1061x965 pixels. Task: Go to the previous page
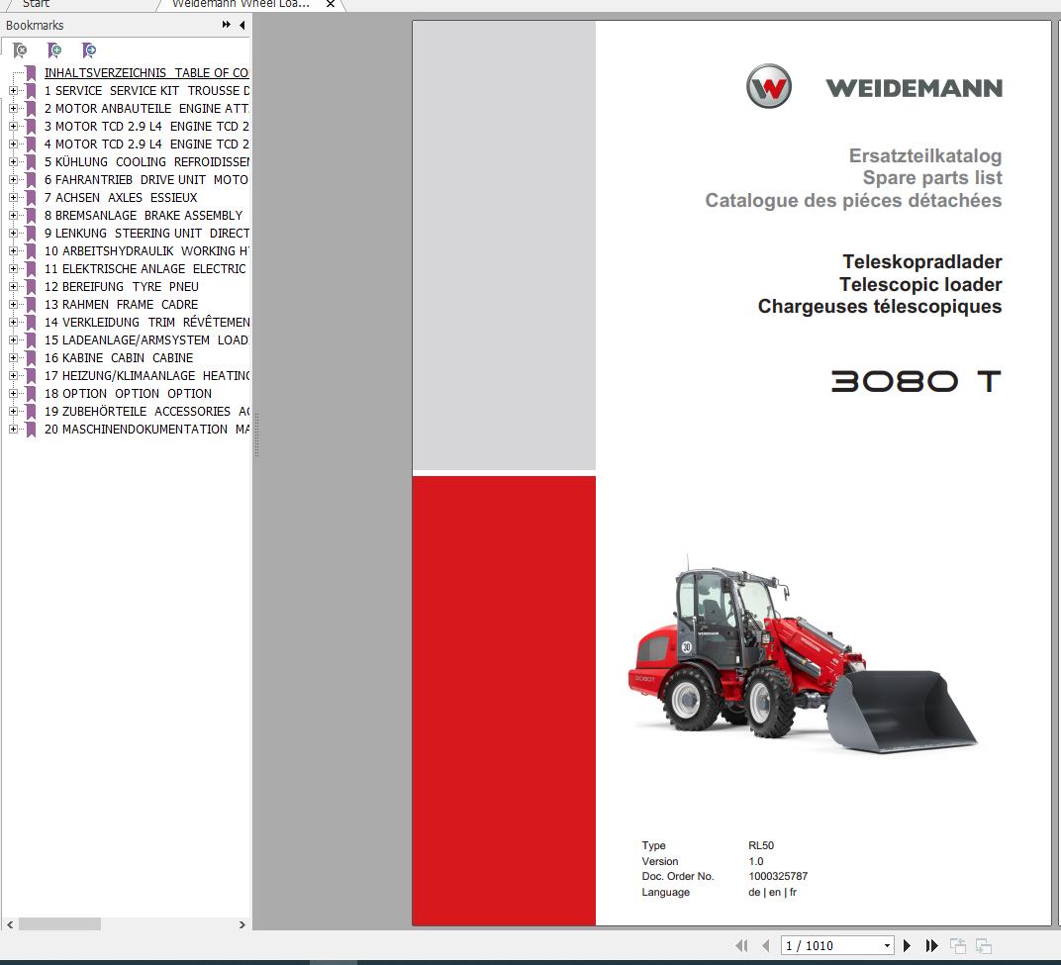coord(765,945)
